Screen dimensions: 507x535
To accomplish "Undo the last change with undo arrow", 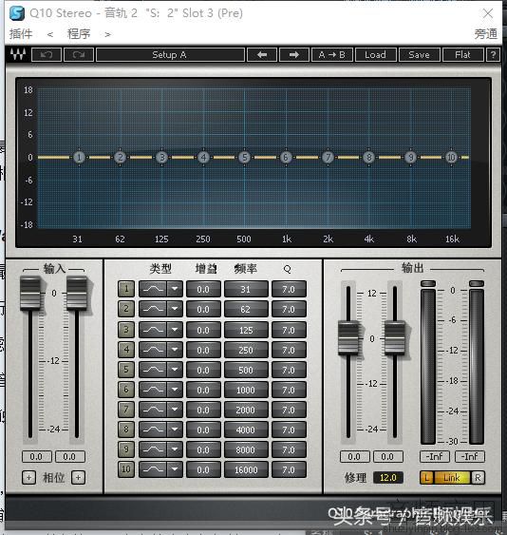I will (x=47, y=54).
